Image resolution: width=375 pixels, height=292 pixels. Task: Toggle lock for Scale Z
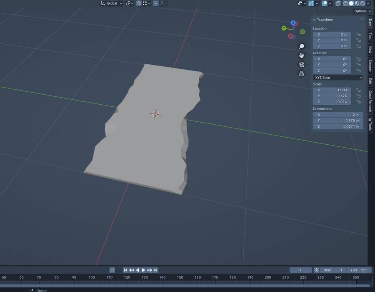click(x=358, y=102)
